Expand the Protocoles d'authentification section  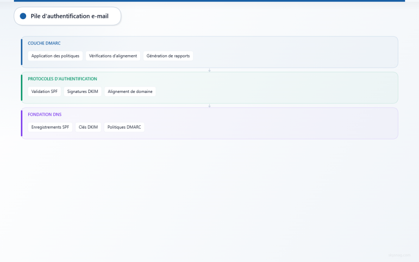click(62, 79)
